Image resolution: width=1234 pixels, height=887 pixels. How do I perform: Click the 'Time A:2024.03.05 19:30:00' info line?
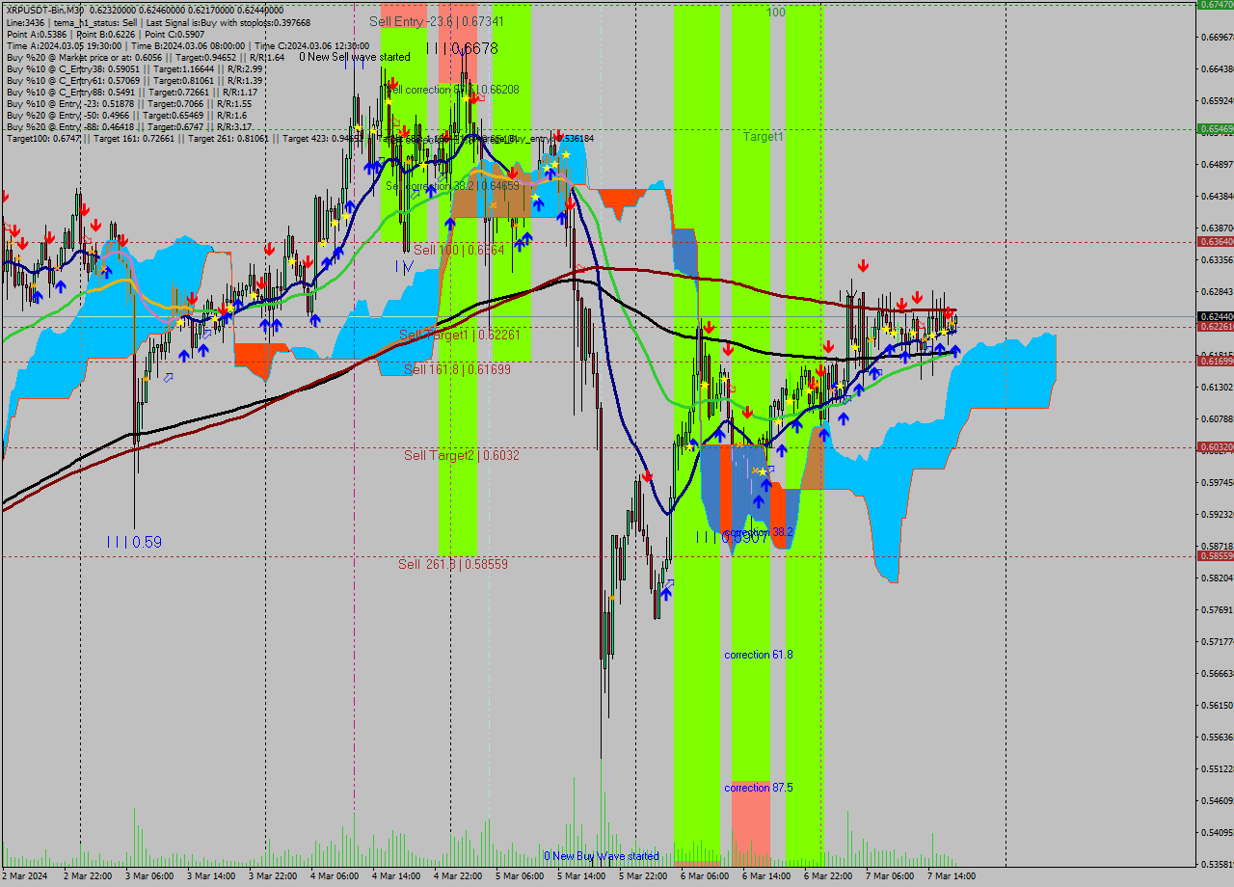[x=188, y=45]
